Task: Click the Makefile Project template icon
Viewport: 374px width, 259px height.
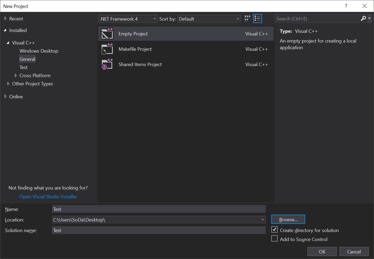Action: click(x=107, y=49)
